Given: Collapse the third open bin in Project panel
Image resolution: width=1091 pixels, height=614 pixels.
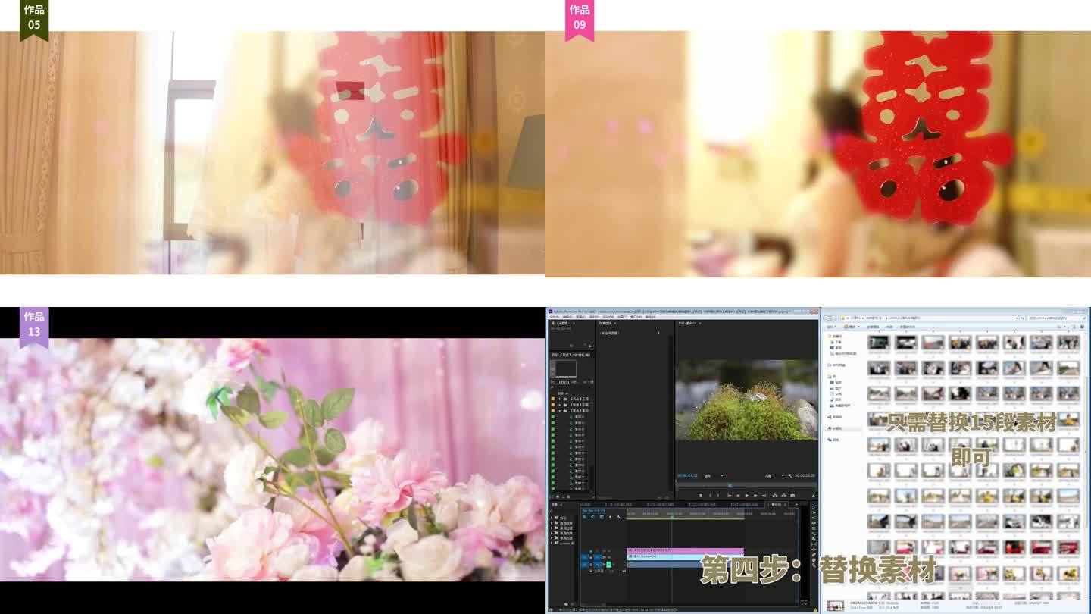Looking at the screenshot, I should pos(560,411).
